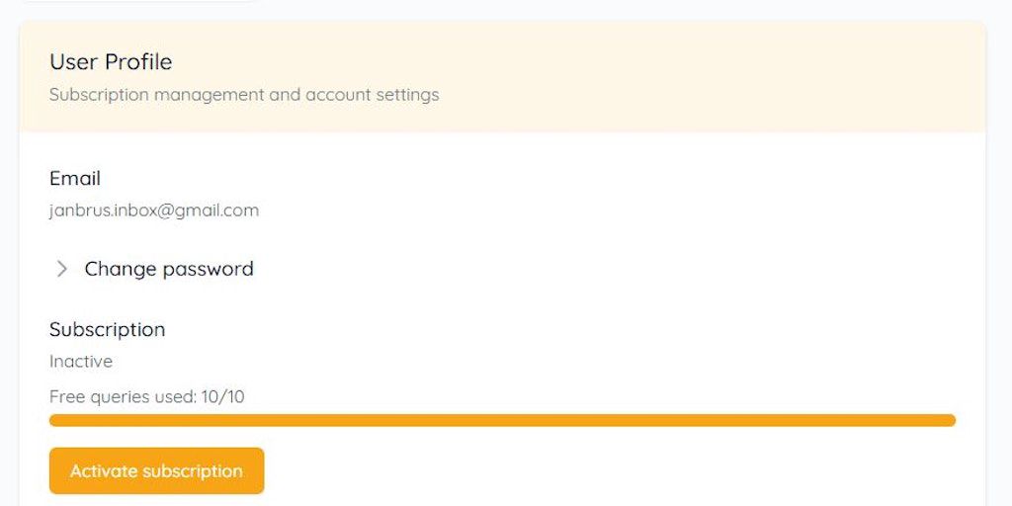
Task: Select the janbrus.inbox@gmail.com email address
Action: coord(154,211)
